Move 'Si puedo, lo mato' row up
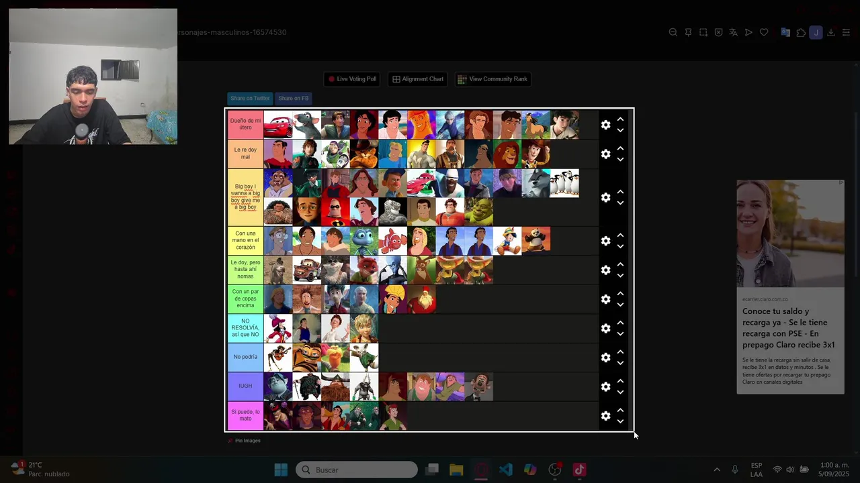Viewport: 860px width, 483px height. [620, 410]
